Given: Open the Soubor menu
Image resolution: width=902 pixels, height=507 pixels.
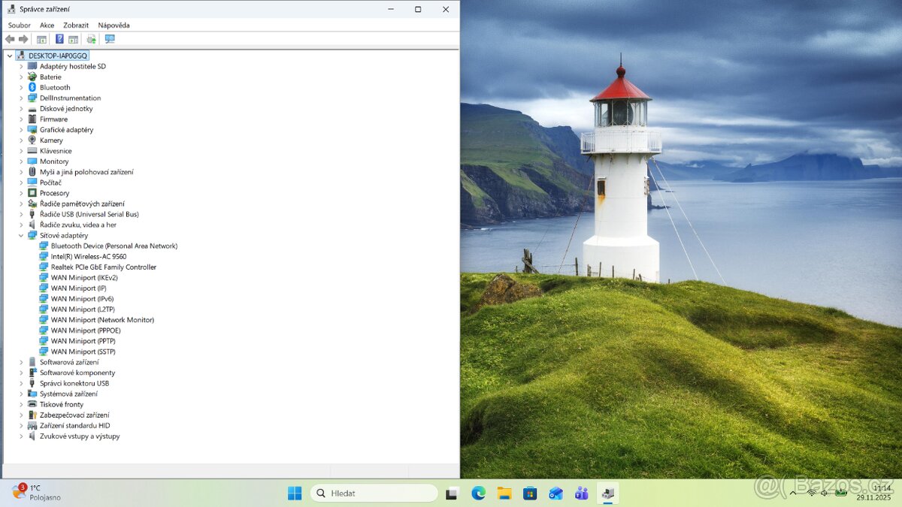Looking at the screenshot, I should pyautogui.click(x=20, y=26).
